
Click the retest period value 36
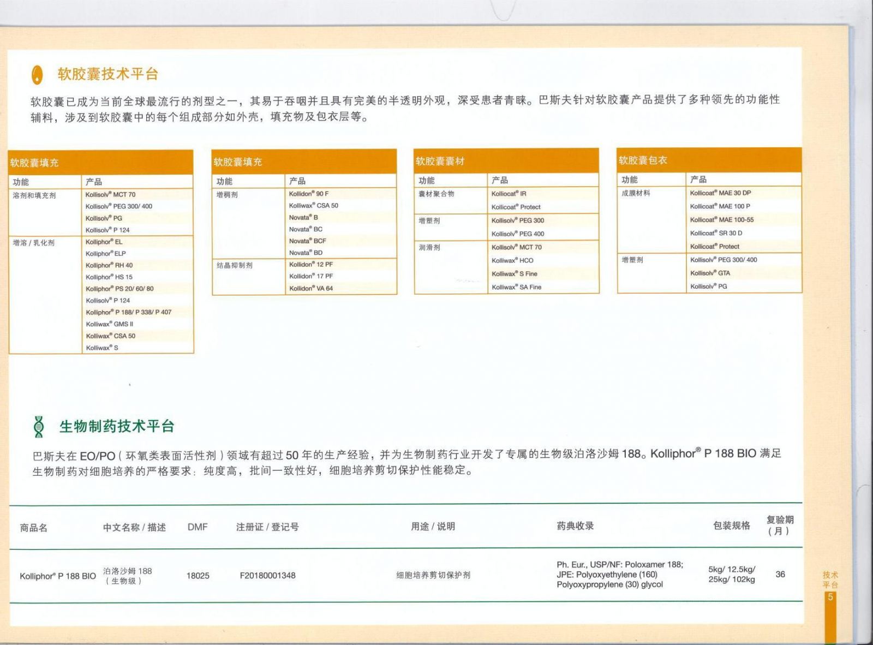[x=780, y=574]
